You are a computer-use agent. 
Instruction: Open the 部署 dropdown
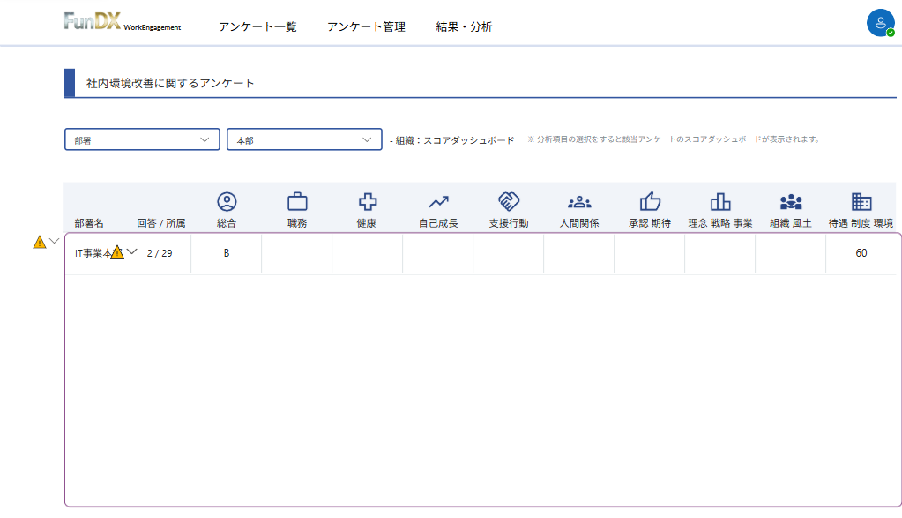(142, 139)
